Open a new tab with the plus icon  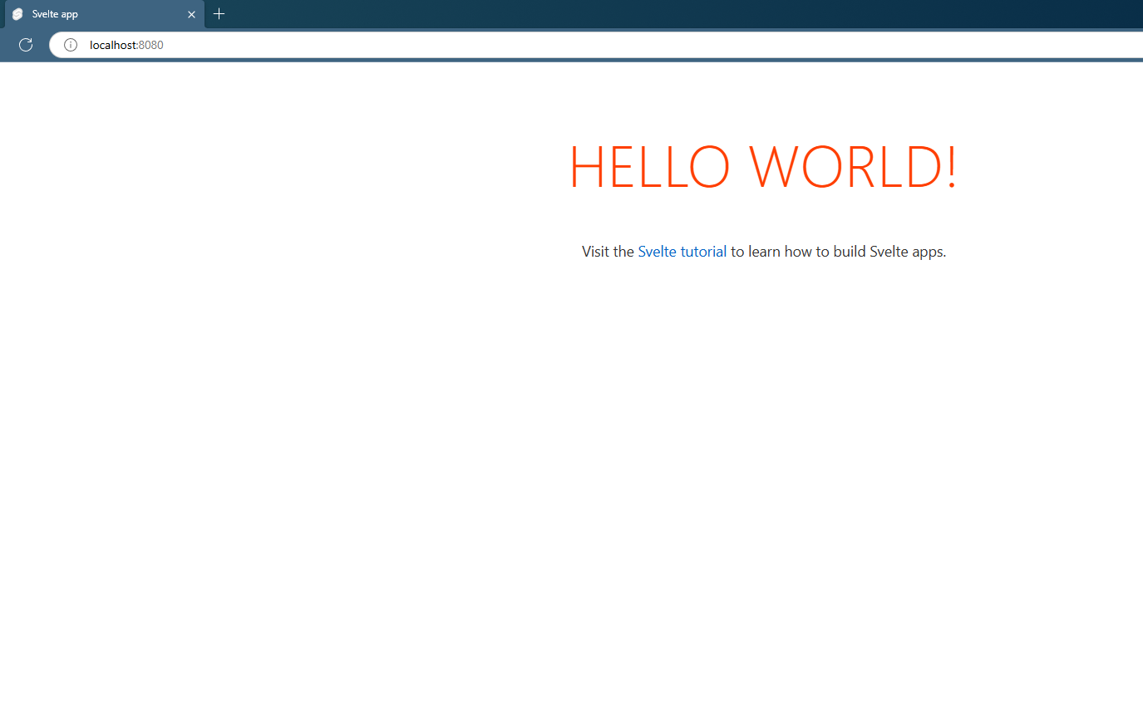pos(219,14)
